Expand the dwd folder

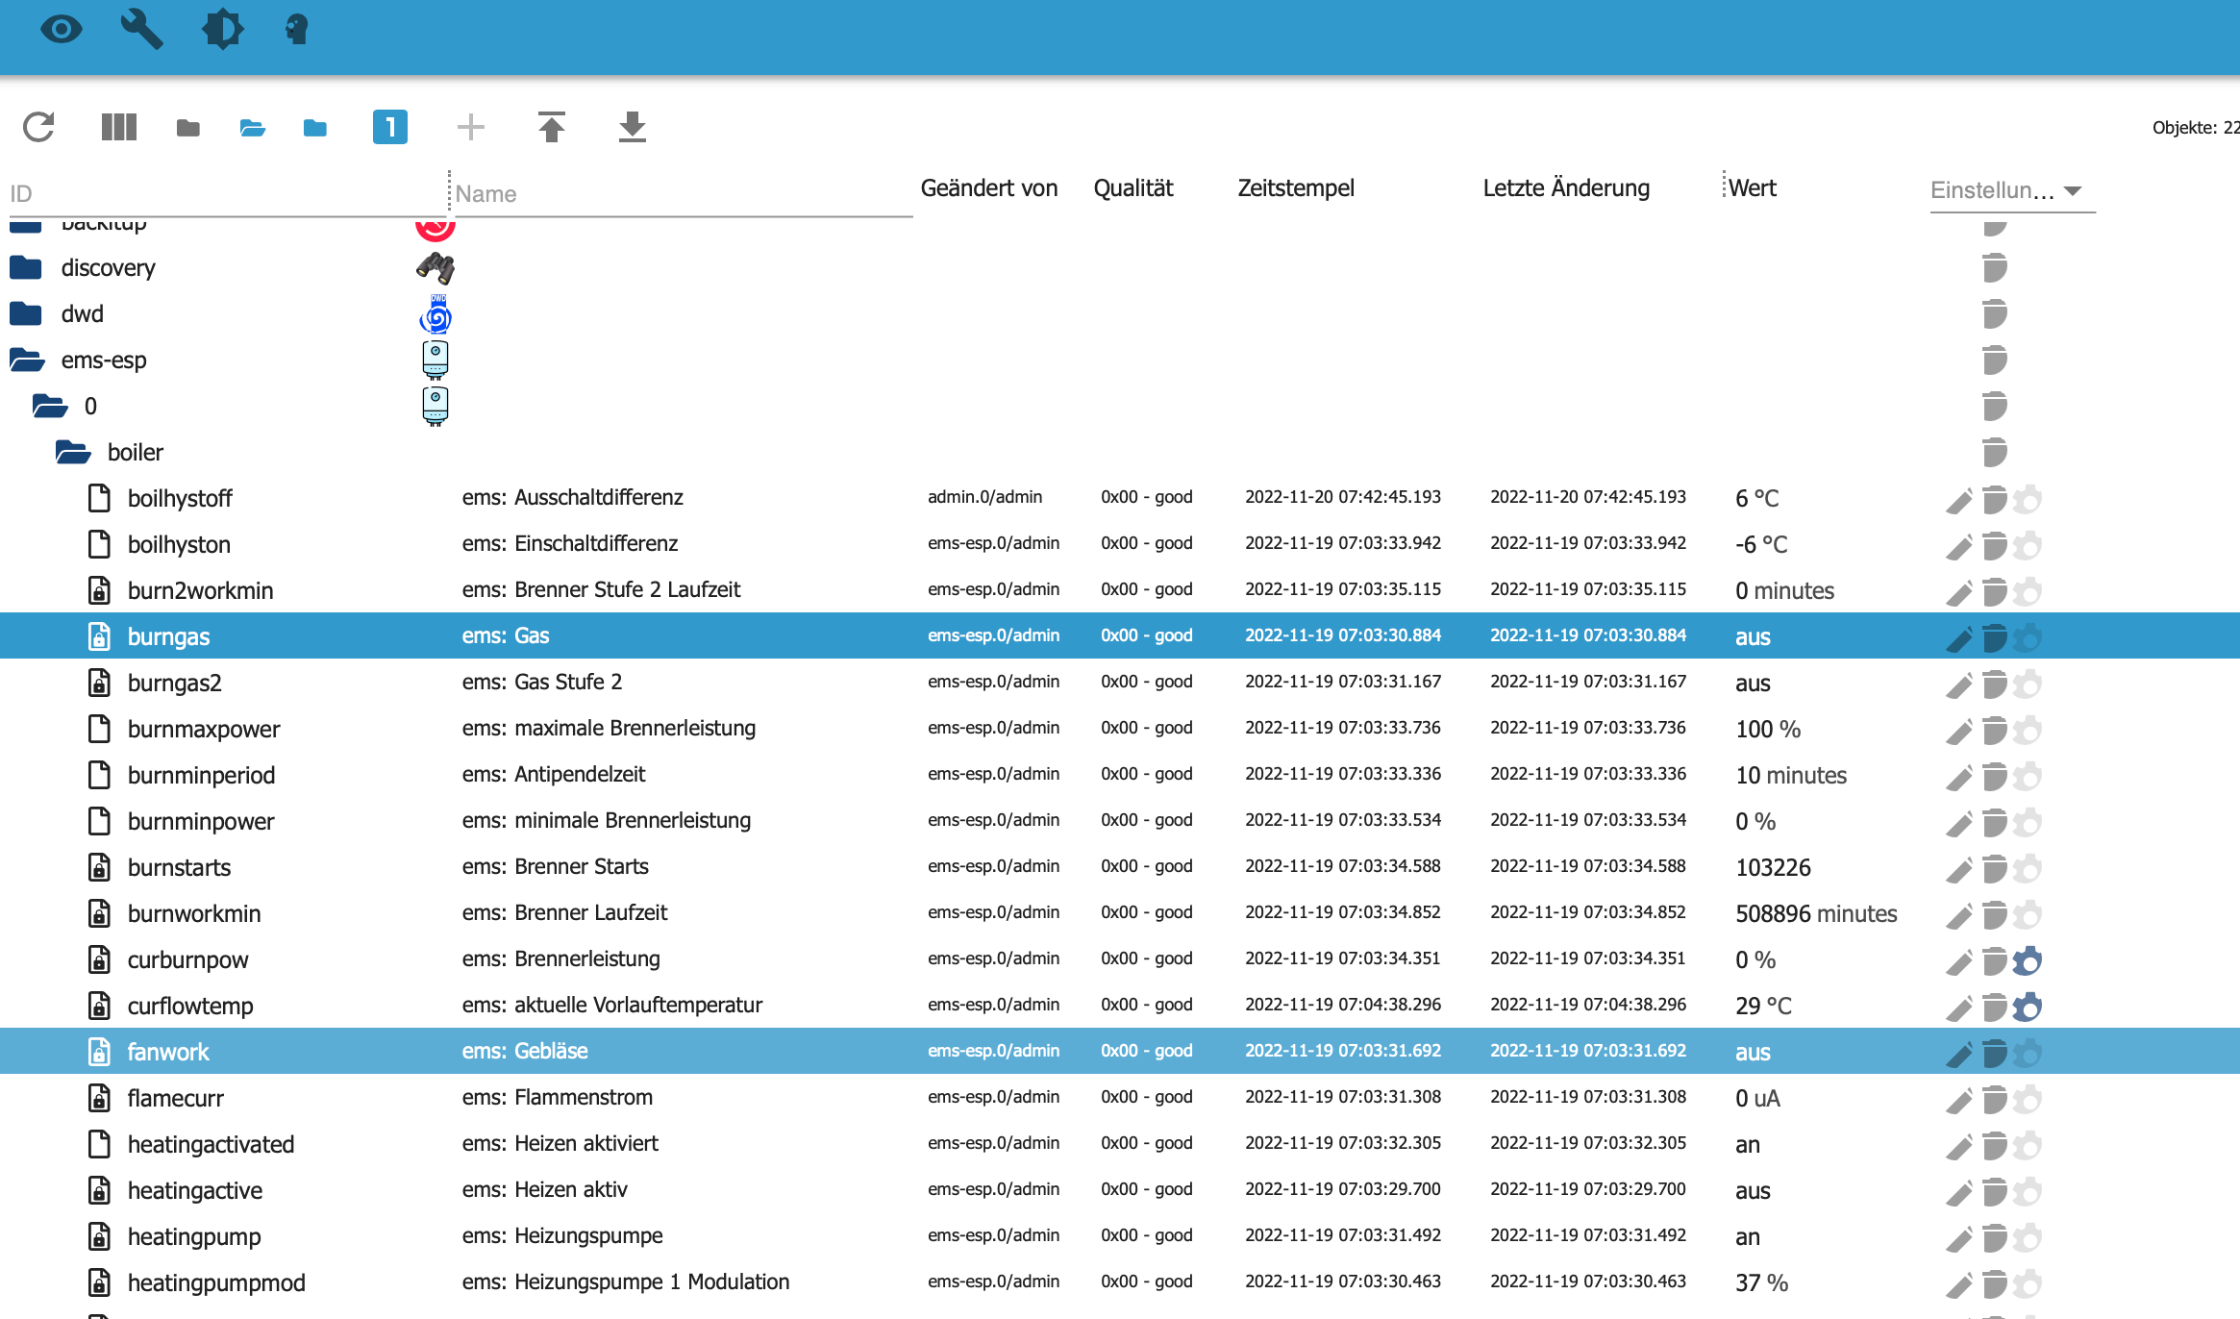[27, 314]
